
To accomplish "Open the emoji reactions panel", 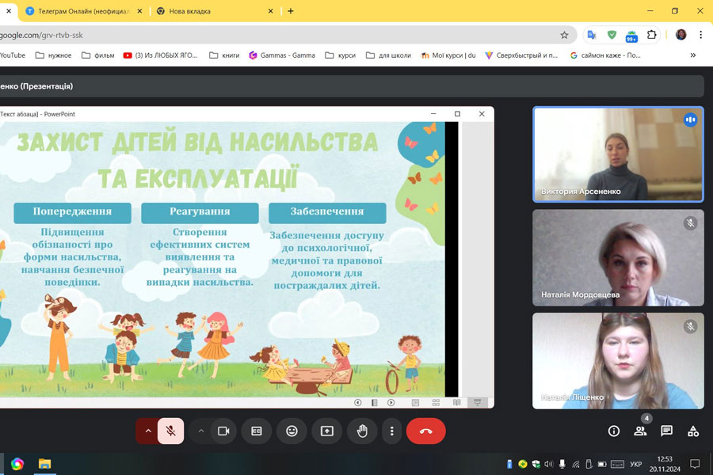I will point(292,431).
